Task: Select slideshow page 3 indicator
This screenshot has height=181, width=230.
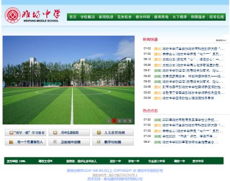Action: pyautogui.click(x=119, y=121)
